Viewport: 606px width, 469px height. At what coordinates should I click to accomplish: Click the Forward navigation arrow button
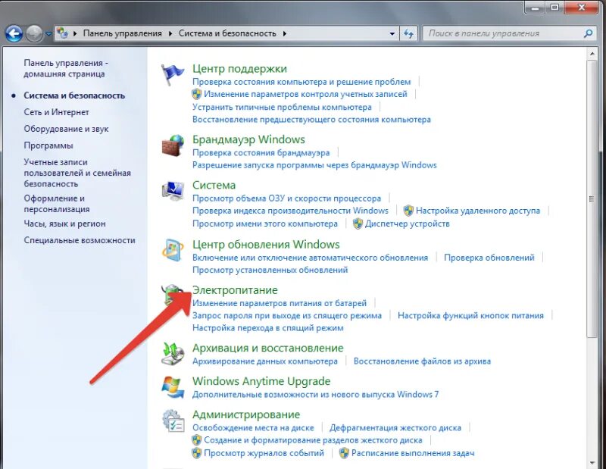(34, 33)
